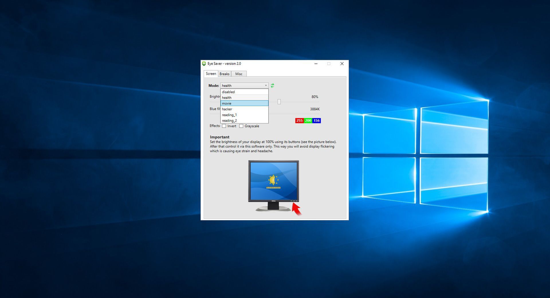Click the green refresh icon beside Mode dropdown

click(x=272, y=85)
